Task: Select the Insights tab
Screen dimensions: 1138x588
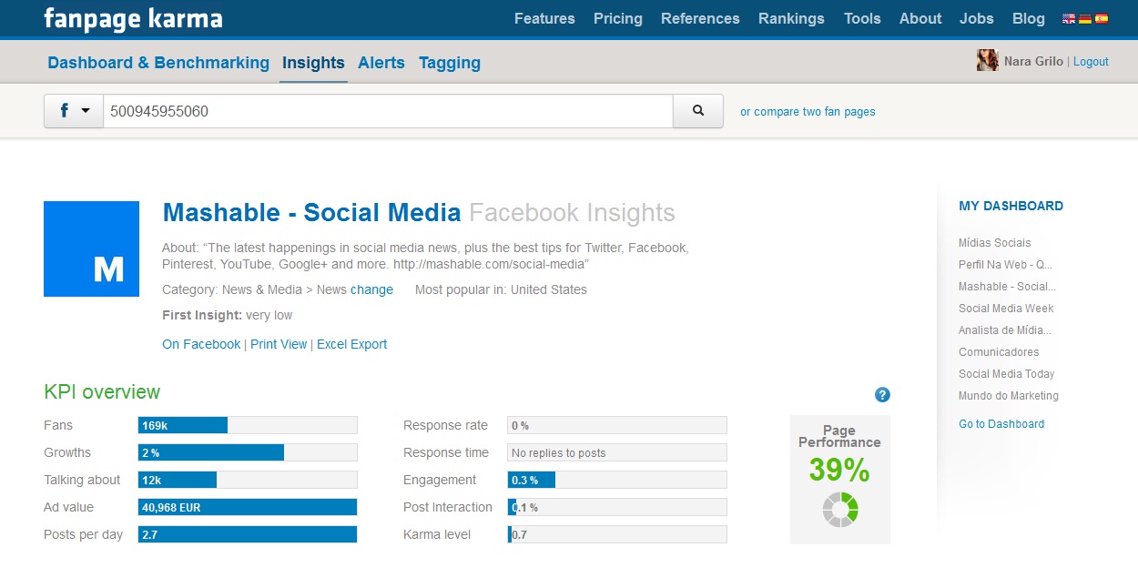Action: coord(313,63)
